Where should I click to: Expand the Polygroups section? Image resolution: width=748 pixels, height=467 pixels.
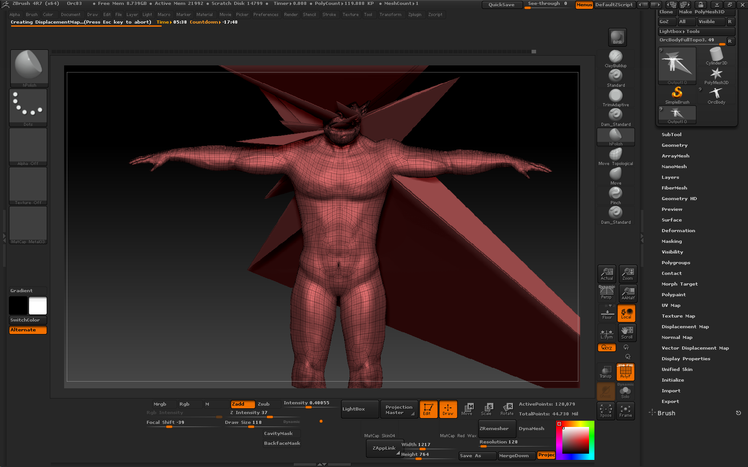pyautogui.click(x=676, y=263)
